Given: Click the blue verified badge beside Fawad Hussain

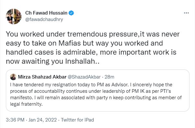Looking at the screenshot, I should point(71,13).
